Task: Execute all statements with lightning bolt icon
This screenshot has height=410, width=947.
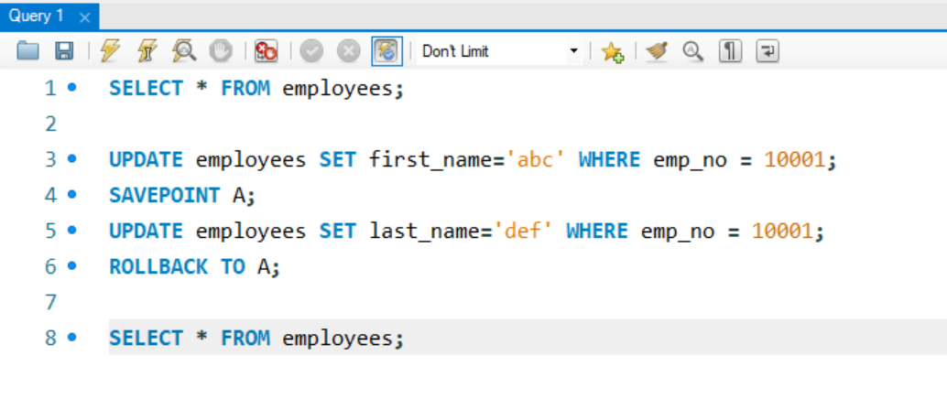Action: pos(111,51)
